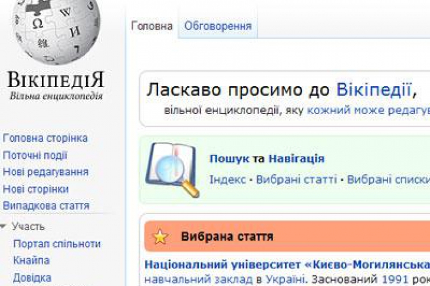
Task: Open the Індекс link
Action: [227, 179]
